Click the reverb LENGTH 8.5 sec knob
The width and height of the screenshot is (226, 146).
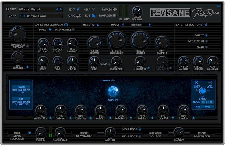click(140, 40)
